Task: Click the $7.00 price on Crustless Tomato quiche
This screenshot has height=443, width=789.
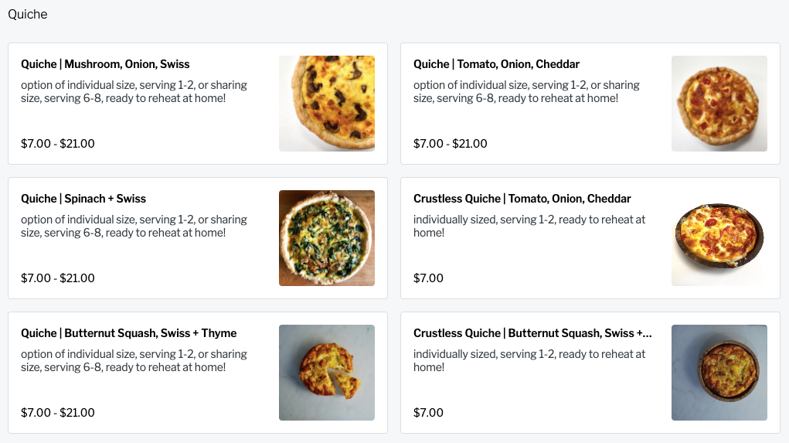Action: [x=428, y=278]
